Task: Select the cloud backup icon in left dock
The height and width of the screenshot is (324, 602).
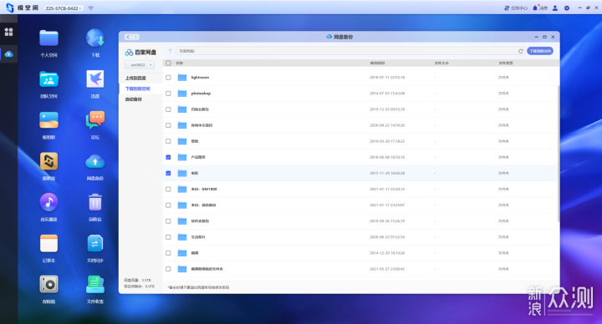Action: pos(8,54)
